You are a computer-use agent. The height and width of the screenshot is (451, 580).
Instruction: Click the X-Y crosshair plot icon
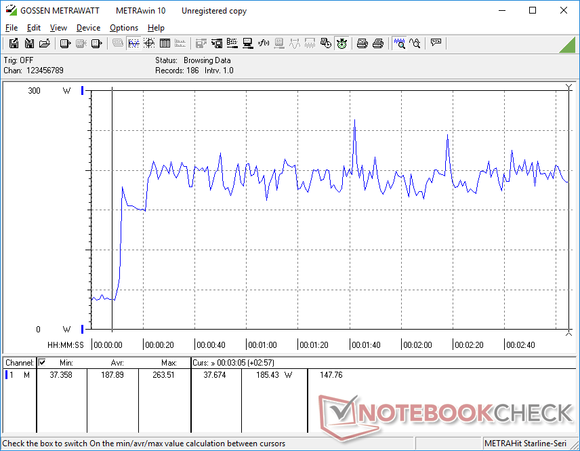pyautogui.click(x=149, y=43)
